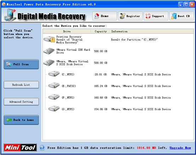This screenshot has height=155, width=196.
Task: Select Previous Recovery Result drive icon
Action: (49, 40)
